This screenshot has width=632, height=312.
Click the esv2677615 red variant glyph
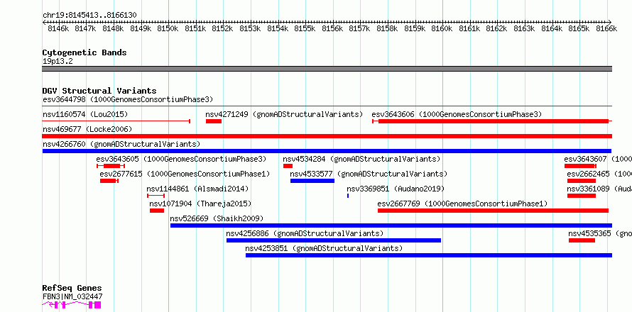click(109, 181)
